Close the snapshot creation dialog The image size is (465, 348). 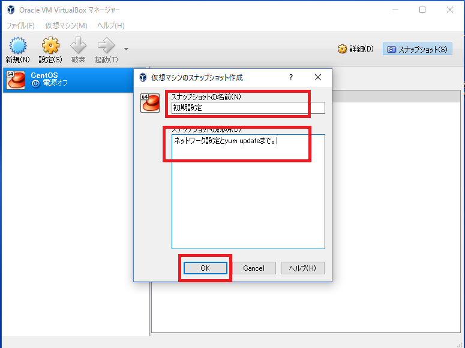point(318,78)
